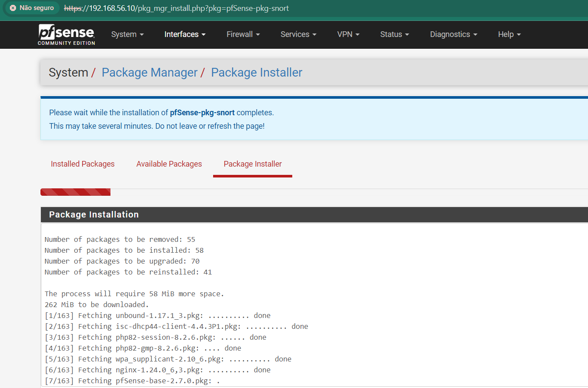The image size is (588, 388).
Task: Click the bold pfSense-pkg-snort package name
Action: pos(202,113)
